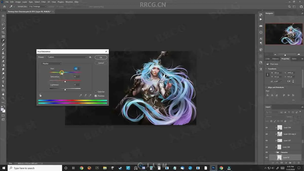The height and width of the screenshot is (171, 304).
Task: Open the Histogram panel icon
Action: [261, 26]
